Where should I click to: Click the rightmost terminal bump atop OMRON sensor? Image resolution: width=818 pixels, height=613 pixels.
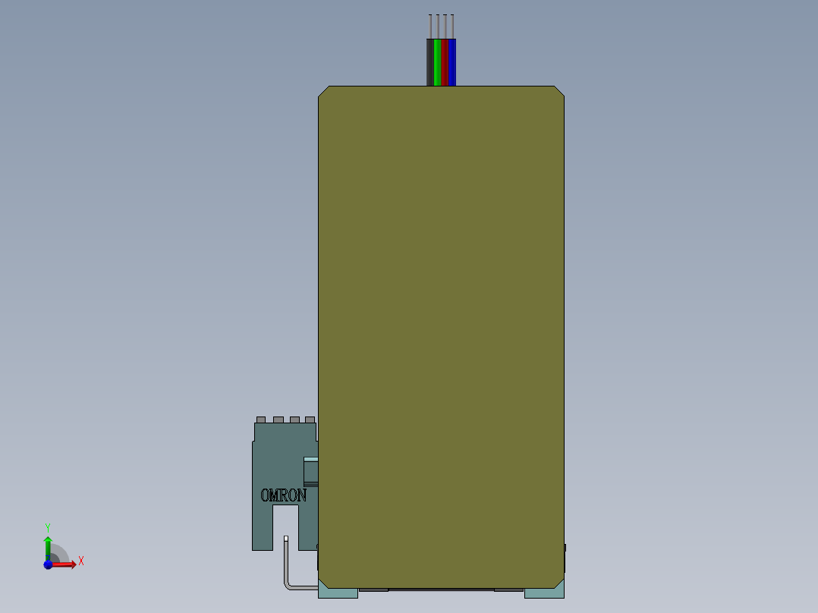[x=310, y=420]
